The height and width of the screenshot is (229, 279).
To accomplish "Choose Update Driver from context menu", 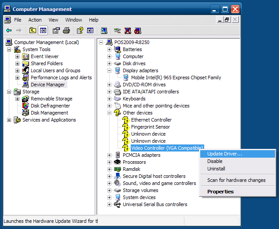I will [224, 154].
